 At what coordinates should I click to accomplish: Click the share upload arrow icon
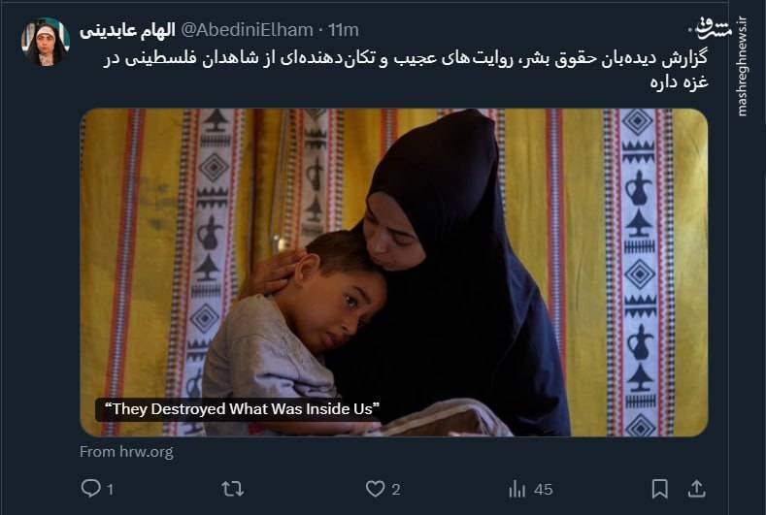click(697, 489)
